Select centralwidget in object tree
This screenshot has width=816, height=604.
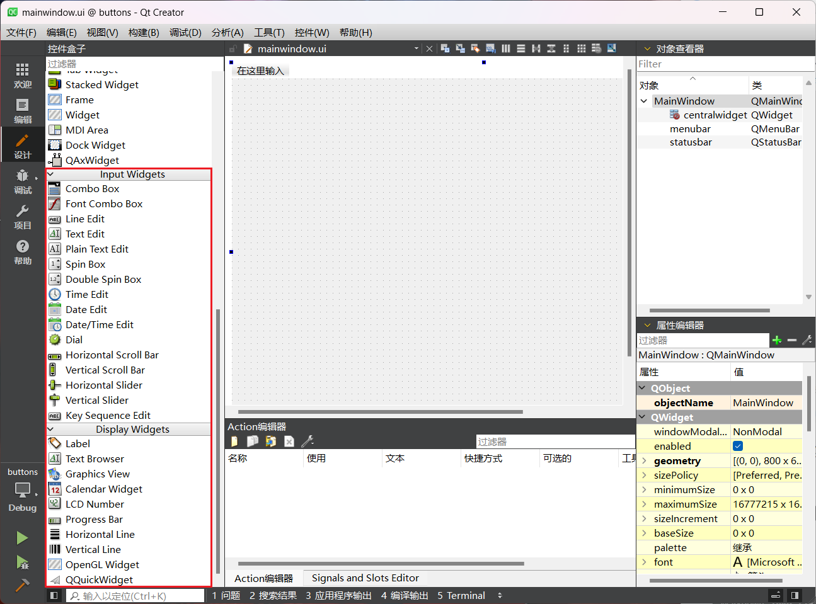point(715,115)
